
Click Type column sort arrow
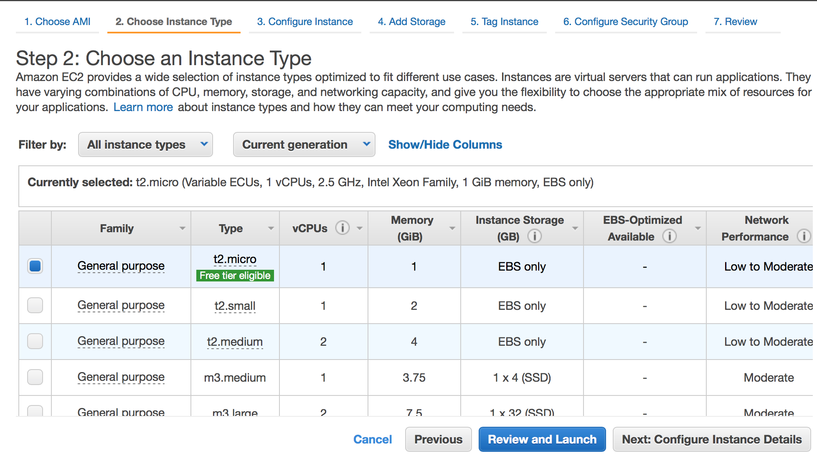coord(271,228)
